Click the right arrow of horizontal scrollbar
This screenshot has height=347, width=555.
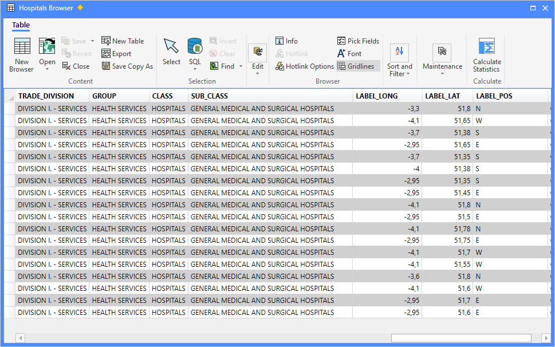point(546,338)
